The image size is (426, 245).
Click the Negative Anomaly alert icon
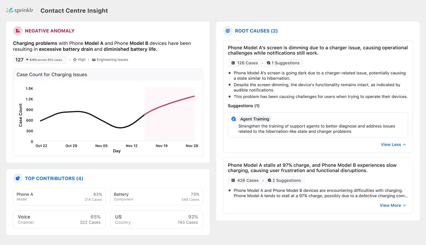17,31
